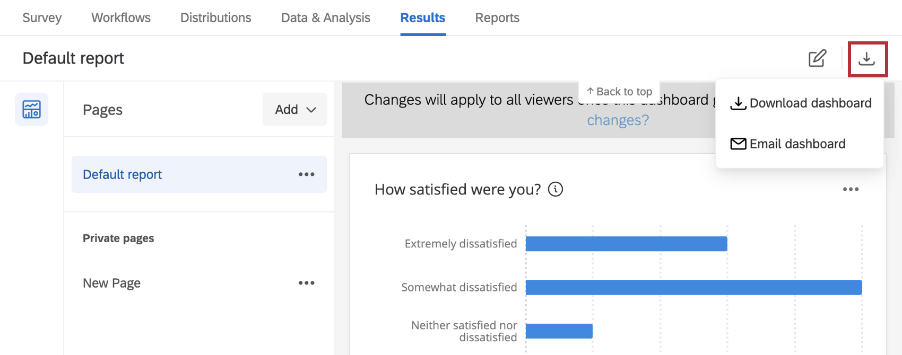Open the Reports tab

point(497,17)
